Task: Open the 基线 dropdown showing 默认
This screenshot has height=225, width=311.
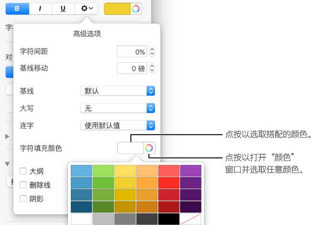Action: point(118,91)
